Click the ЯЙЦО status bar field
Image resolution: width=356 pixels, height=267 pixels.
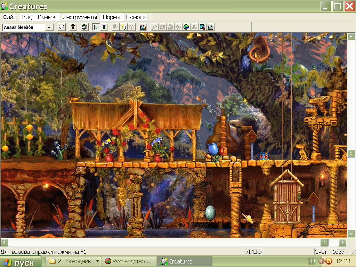(x=253, y=252)
